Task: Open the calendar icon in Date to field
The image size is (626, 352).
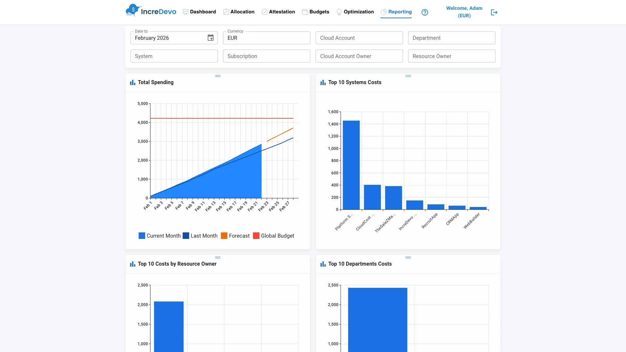Action: pyautogui.click(x=211, y=38)
